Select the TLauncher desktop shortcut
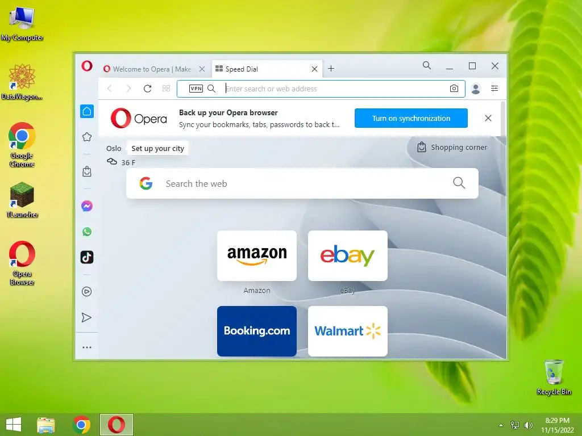Image resolution: width=582 pixels, height=436 pixels. [x=22, y=200]
